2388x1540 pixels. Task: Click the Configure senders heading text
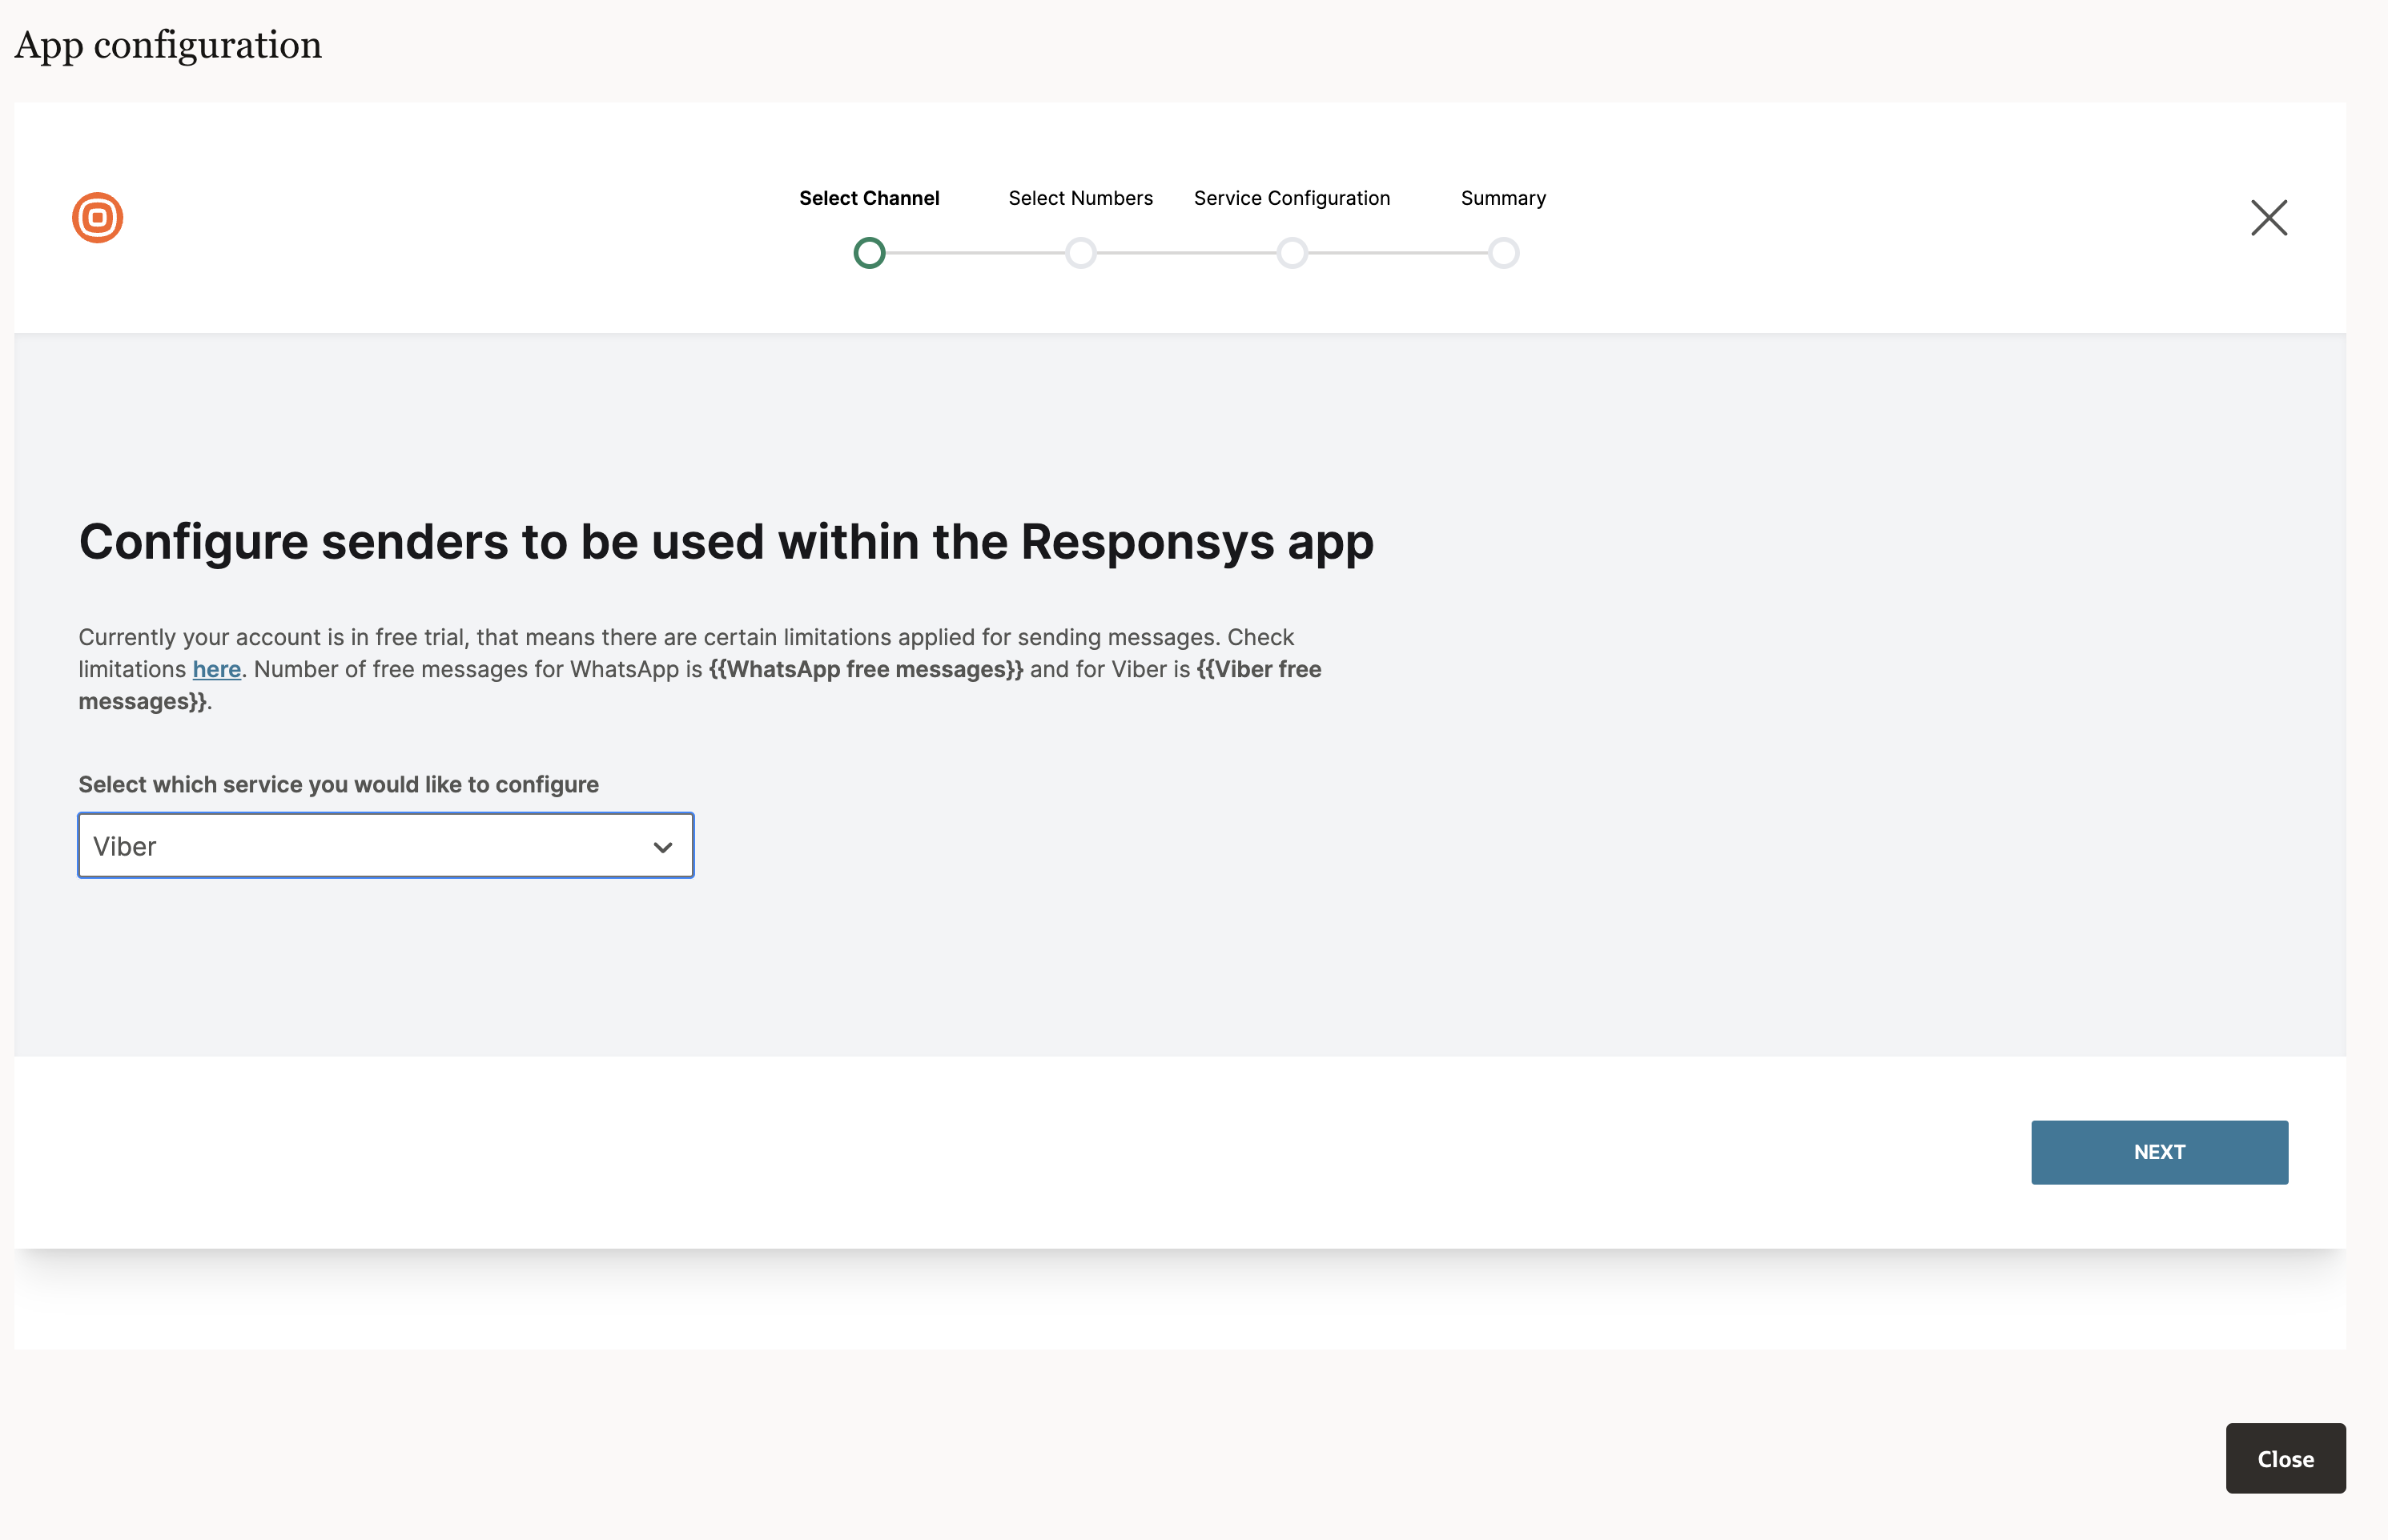click(726, 542)
